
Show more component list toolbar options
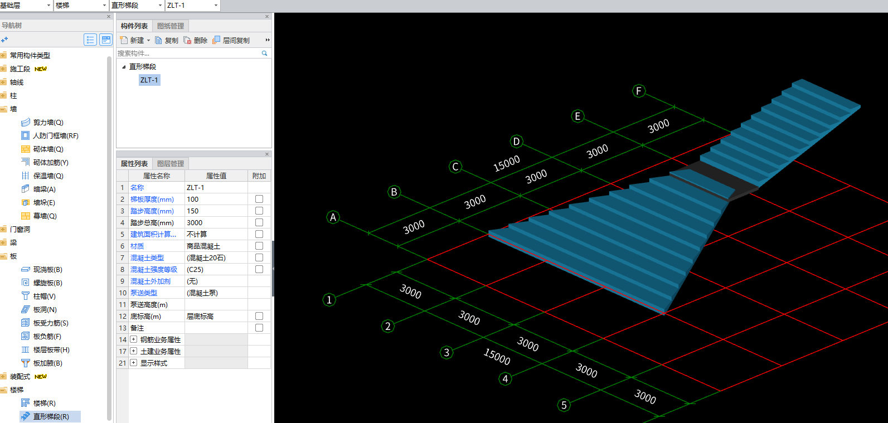click(268, 40)
